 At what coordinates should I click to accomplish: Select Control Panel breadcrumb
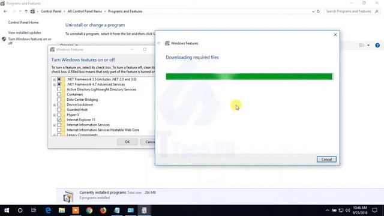pyautogui.click(x=51, y=11)
